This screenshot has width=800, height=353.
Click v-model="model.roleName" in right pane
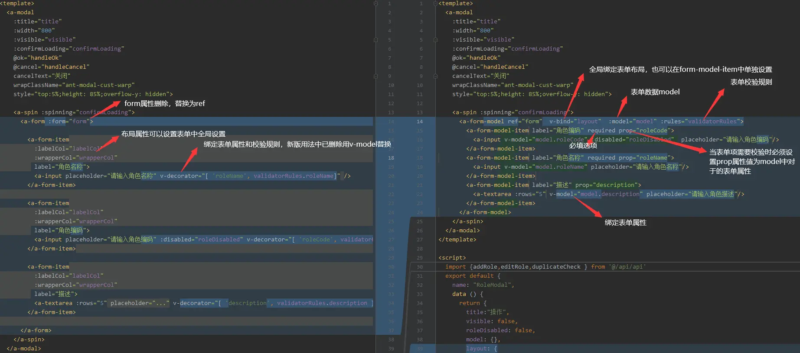pos(546,167)
